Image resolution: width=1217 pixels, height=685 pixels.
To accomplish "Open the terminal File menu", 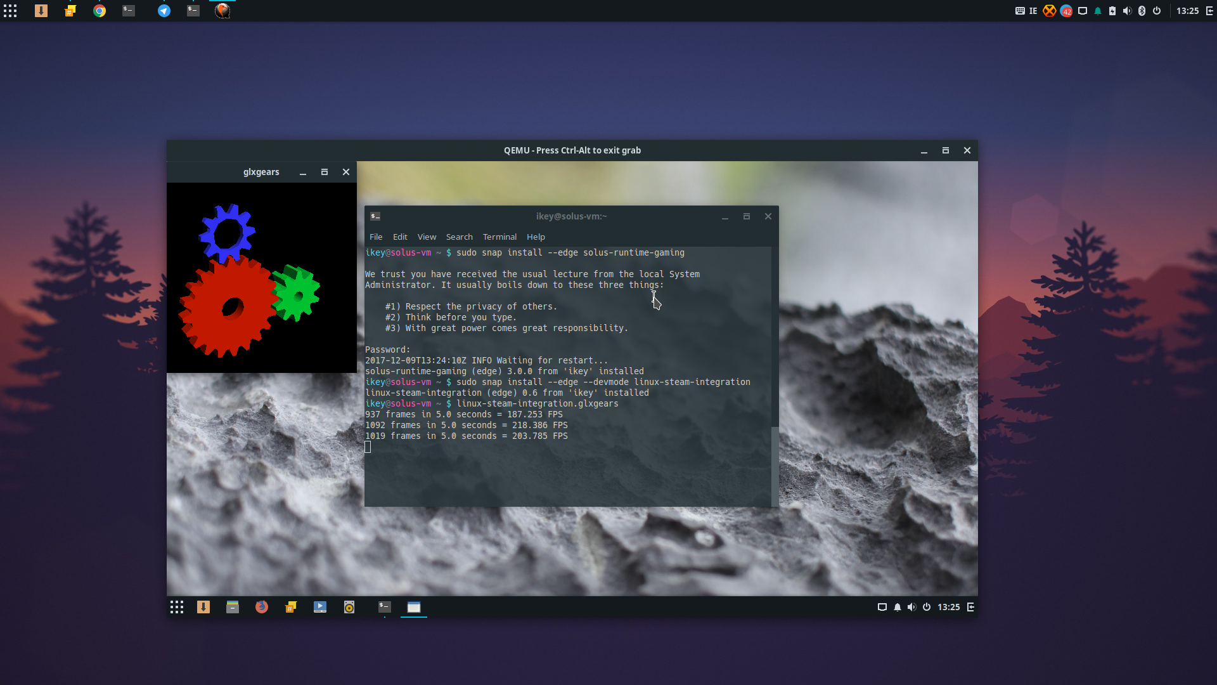I will pos(376,237).
